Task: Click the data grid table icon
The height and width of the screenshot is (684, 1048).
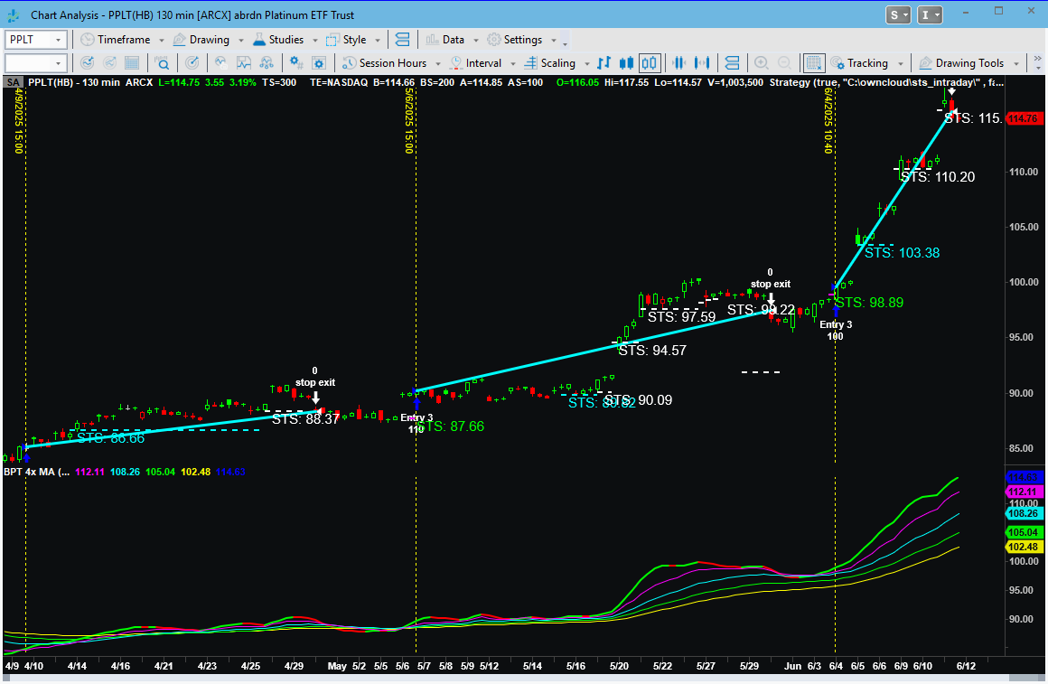Action: (132, 63)
